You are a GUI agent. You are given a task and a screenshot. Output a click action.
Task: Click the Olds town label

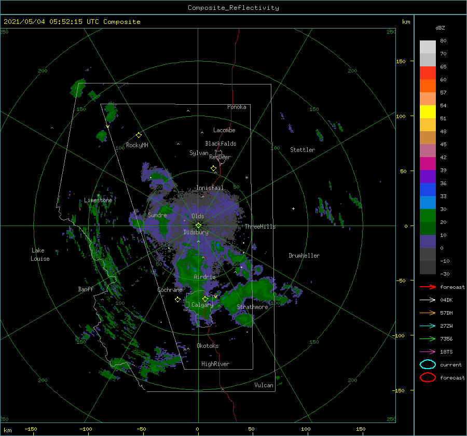coord(198,216)
